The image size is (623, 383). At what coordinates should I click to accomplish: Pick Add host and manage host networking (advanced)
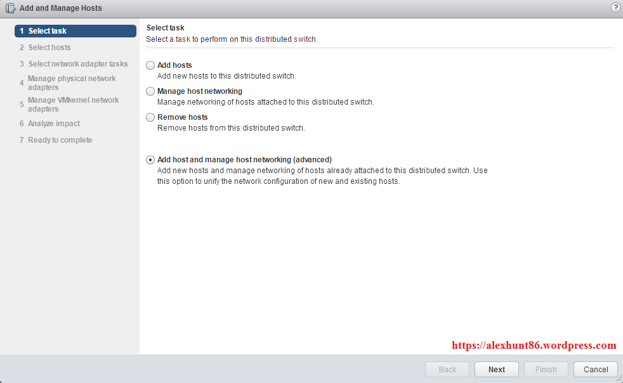[150, 160]
